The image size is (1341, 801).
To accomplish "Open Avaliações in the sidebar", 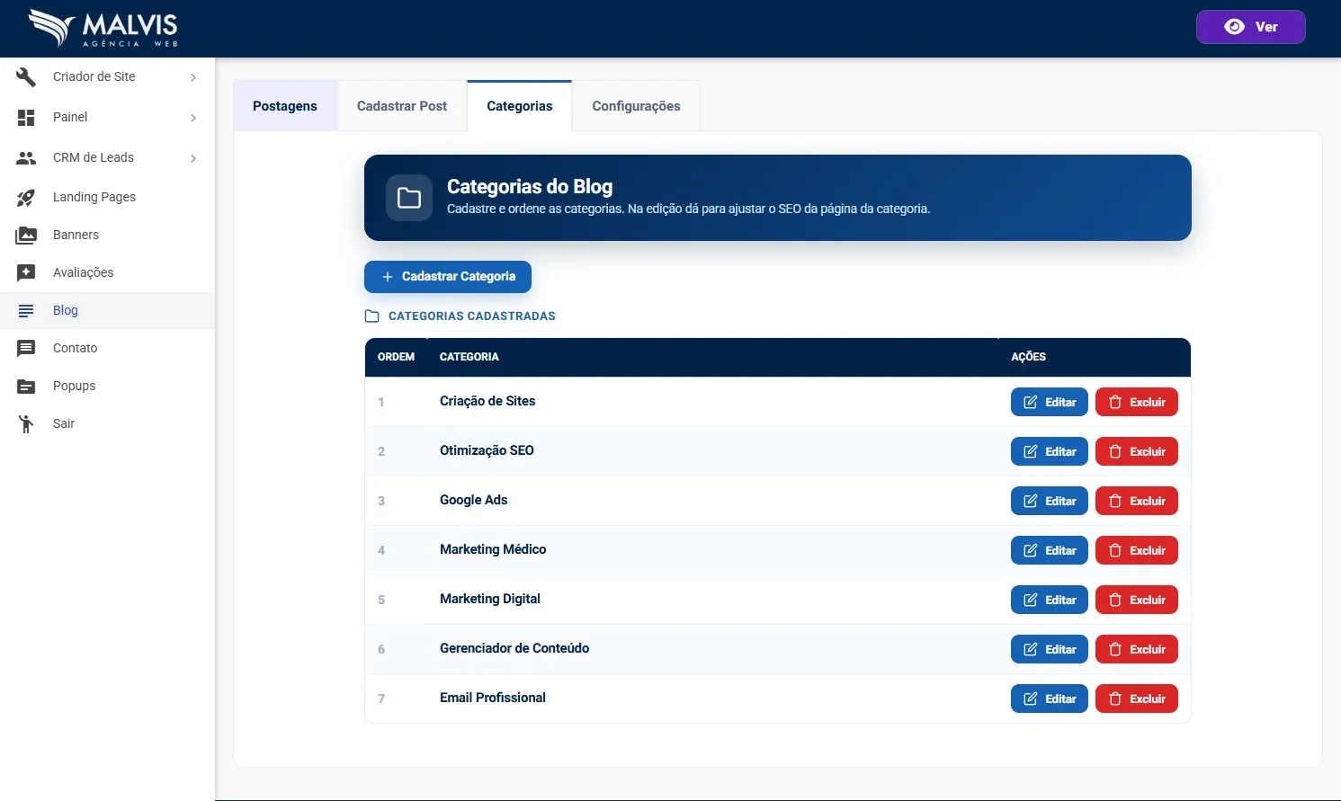I will 107,272.
